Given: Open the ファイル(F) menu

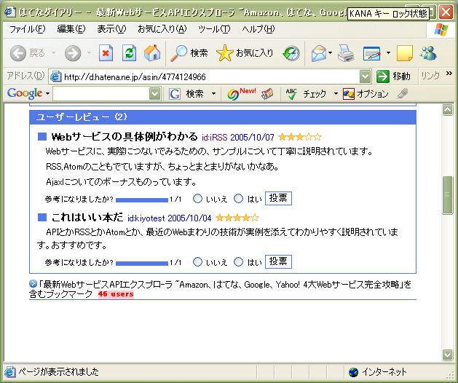Looking at the screenshot, I should pos(28,29).
